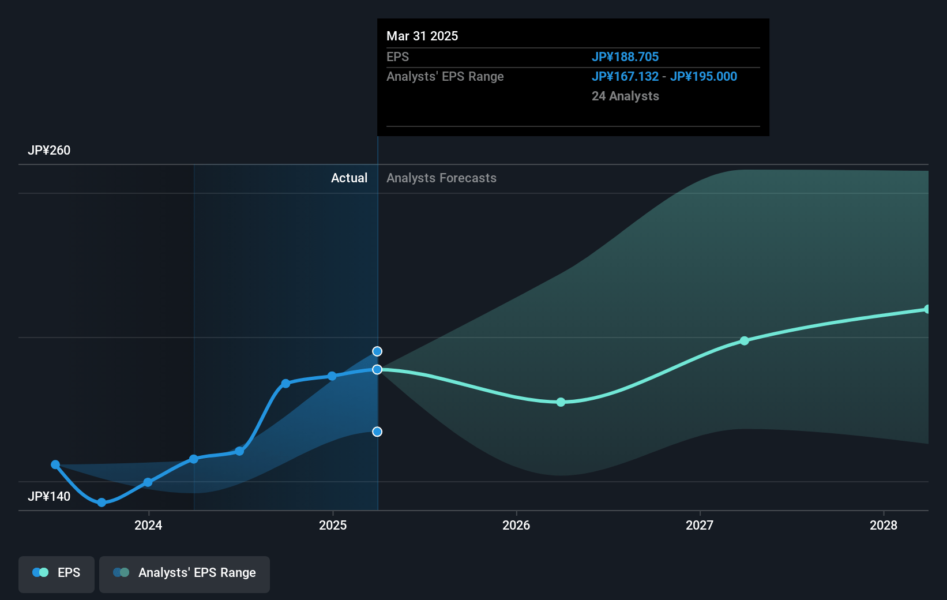Click the 'Mar 31 2025' tooltip date
The height and width of the screenshot is (600, 947).
[422, 36]
